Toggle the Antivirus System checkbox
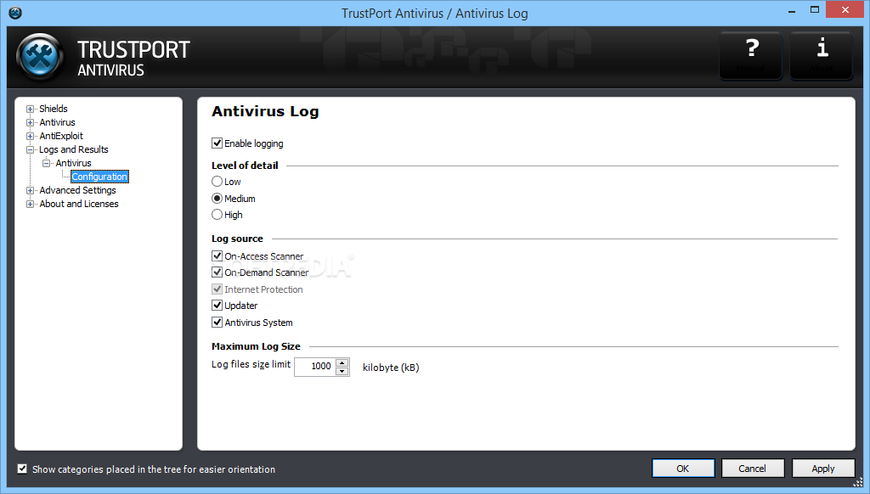The height and width of the screenshot is (494, 870). (217, 323)
